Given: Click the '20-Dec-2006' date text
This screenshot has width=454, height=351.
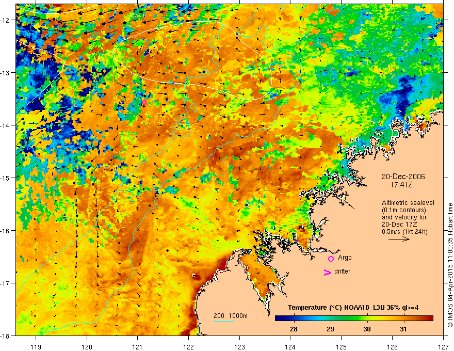Looking at the screenshot, I should point(403,177).
